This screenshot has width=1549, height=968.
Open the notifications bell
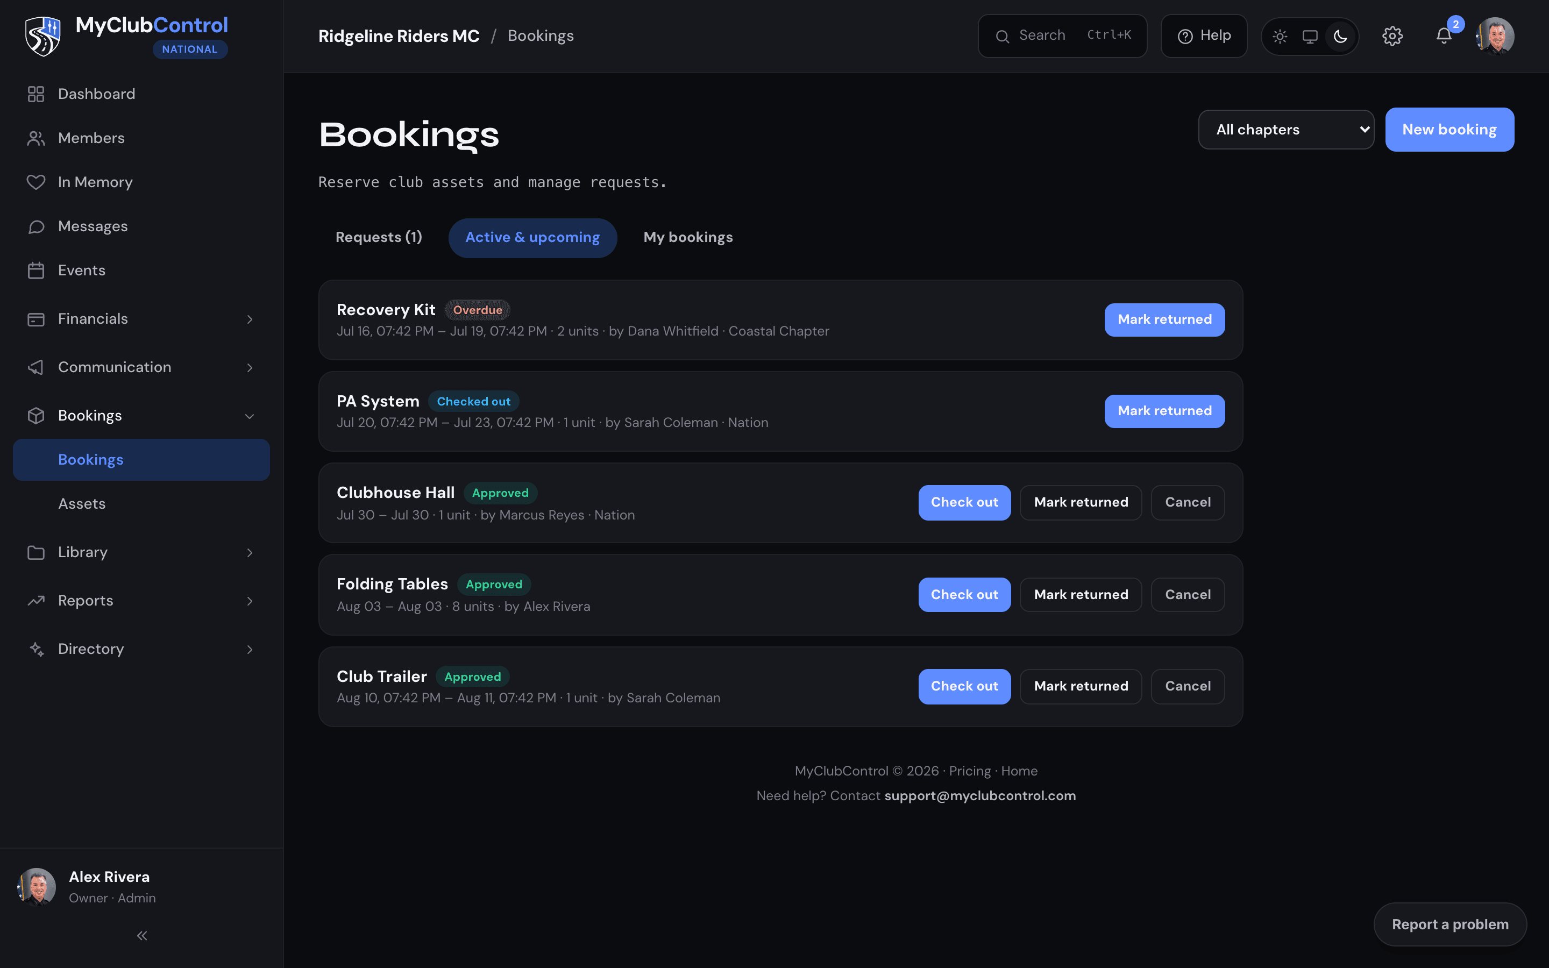point(1444,36)
